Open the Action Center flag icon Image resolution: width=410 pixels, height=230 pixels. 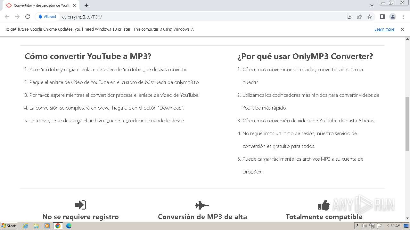click(x=380, y=226)
